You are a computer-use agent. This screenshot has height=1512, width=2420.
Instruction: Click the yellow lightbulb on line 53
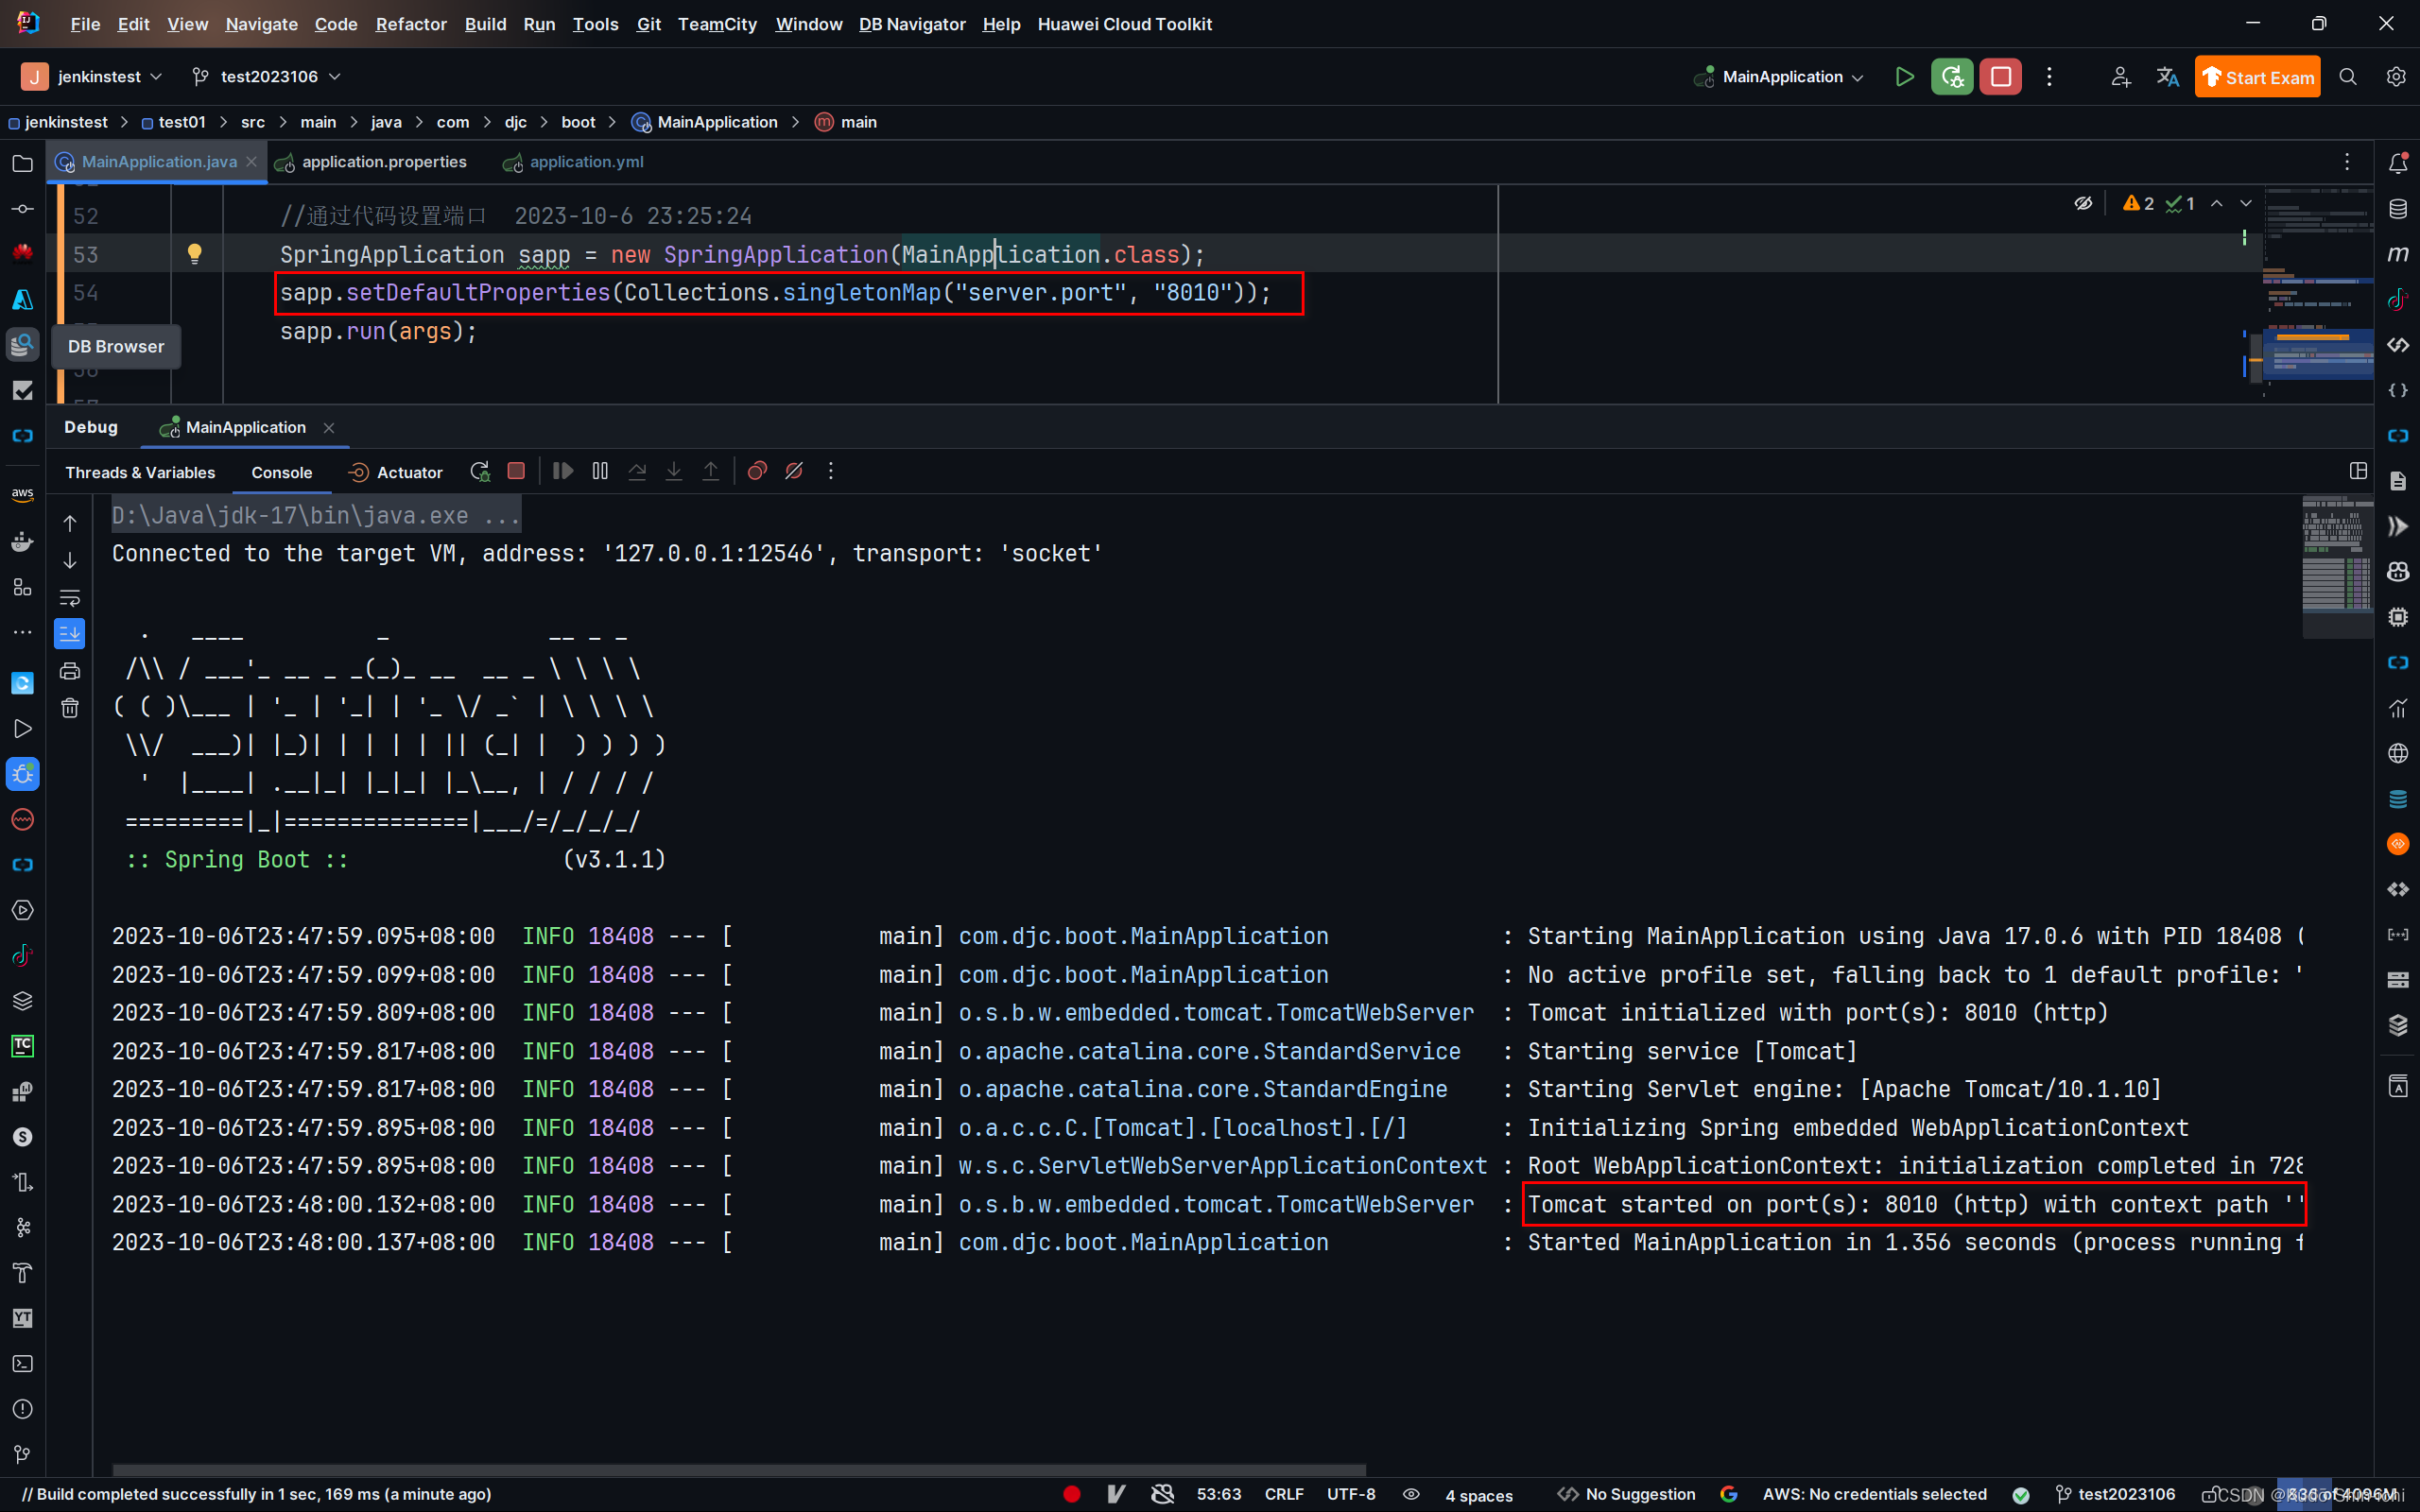click(x=195, y=254)
